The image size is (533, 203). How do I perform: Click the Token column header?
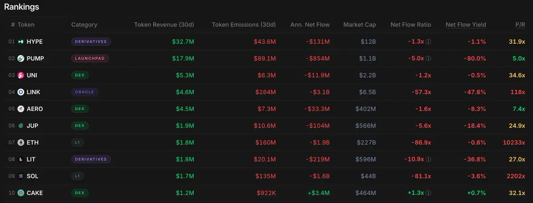[x=26, y=25]
